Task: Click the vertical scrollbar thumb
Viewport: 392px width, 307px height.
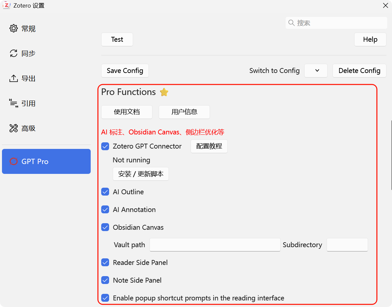Action: coord(391,155)
